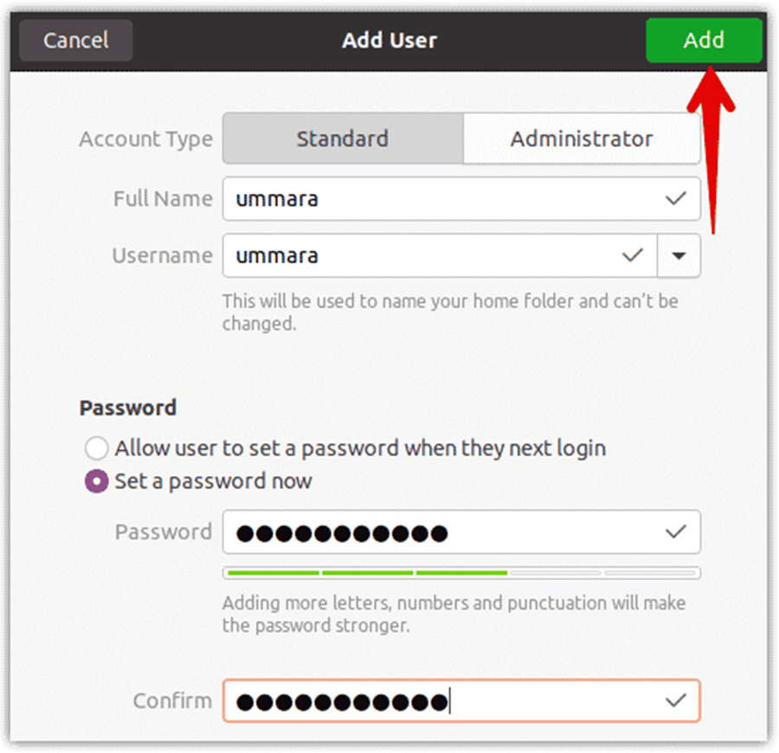Click the Password field checkmark icon
The image size is (779, 753).
pos(675,532)
